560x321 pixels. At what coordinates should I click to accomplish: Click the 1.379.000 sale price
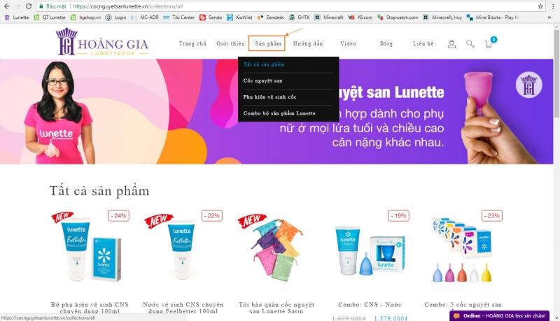point(391,318)
